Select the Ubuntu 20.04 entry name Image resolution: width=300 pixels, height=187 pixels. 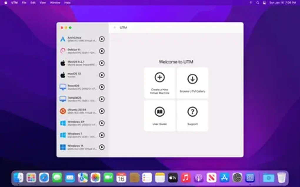tap(77, 109)
